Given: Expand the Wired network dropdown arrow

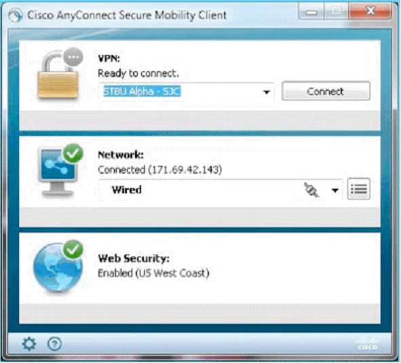Looking at the screenshot, I should tap(335, 190).
